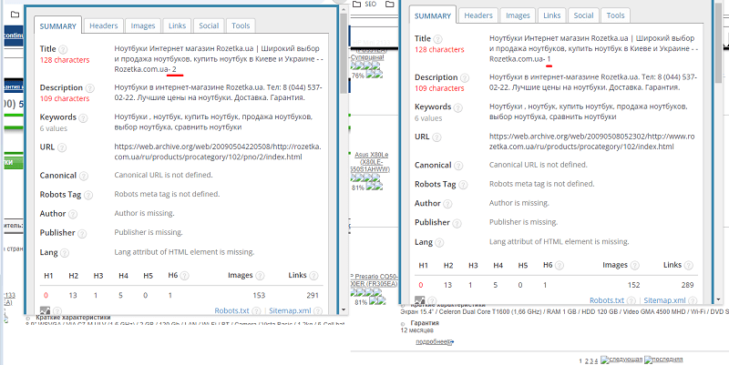Select SUMMARY tab in left SEO panel
This screenshot has height=365, width=729.
[57, 26]
